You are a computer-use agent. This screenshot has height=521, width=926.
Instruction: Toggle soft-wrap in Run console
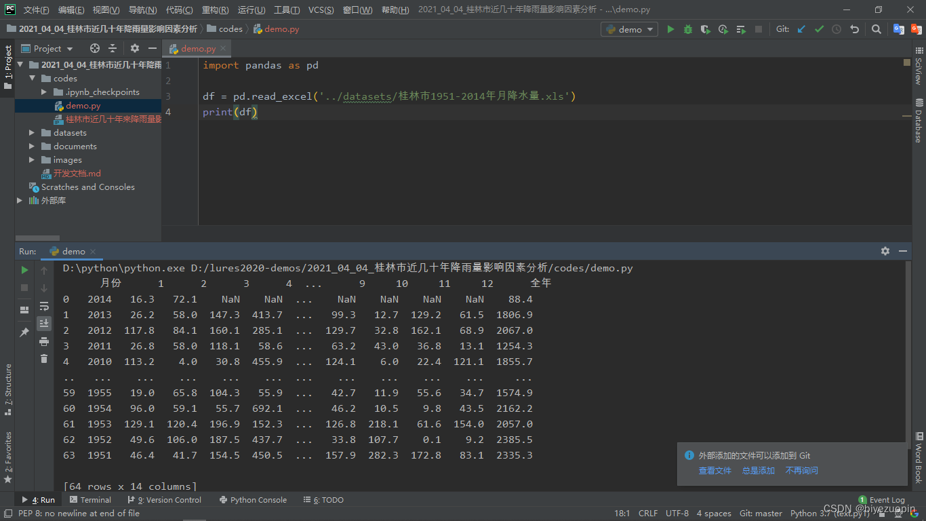click(44, 306)
